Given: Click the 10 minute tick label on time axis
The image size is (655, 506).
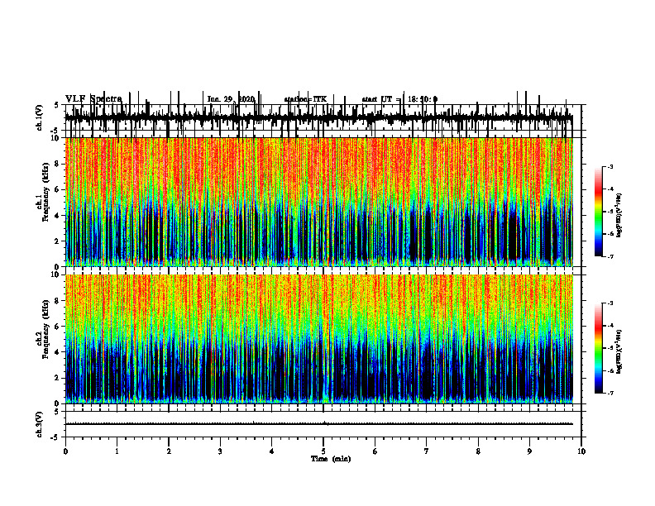Looking at the screenshot, I should (x=581, y=451).
